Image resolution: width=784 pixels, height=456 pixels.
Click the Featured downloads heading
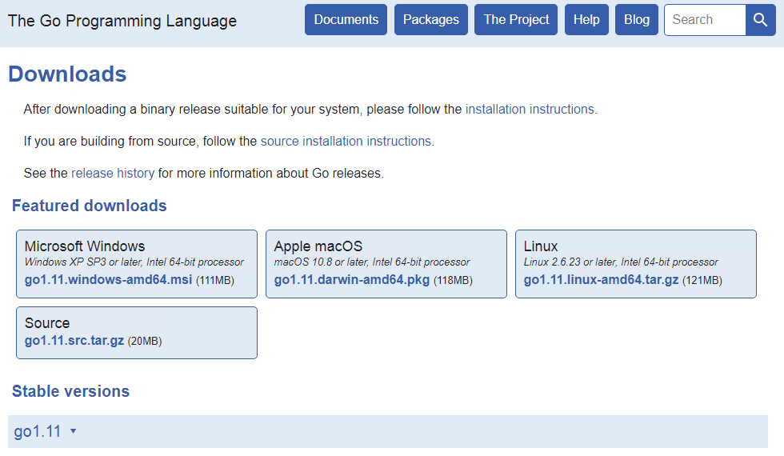point(90,206)
